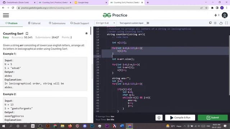Viewport: 230px width, 129px height.
Task: Open Firefox from the taskbar
Action: coord(70,126)
